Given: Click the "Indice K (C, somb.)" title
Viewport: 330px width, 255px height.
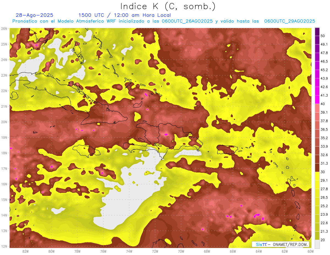Looking at the screenshot, I should click(168, 6).
